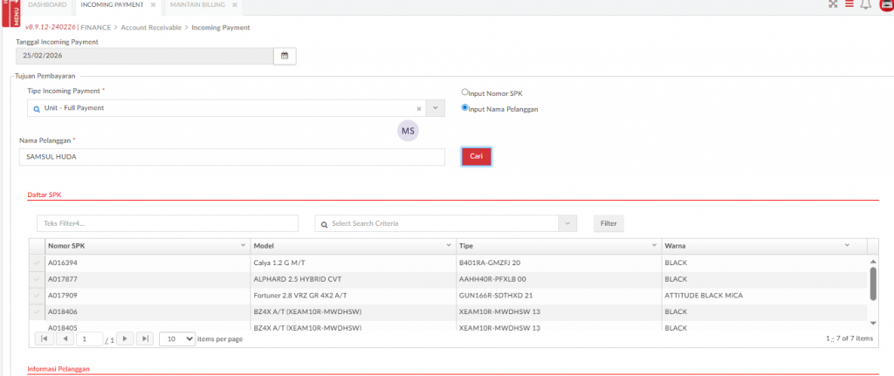Tick the checkbox for SPK A016394

(x=37, y=262)
